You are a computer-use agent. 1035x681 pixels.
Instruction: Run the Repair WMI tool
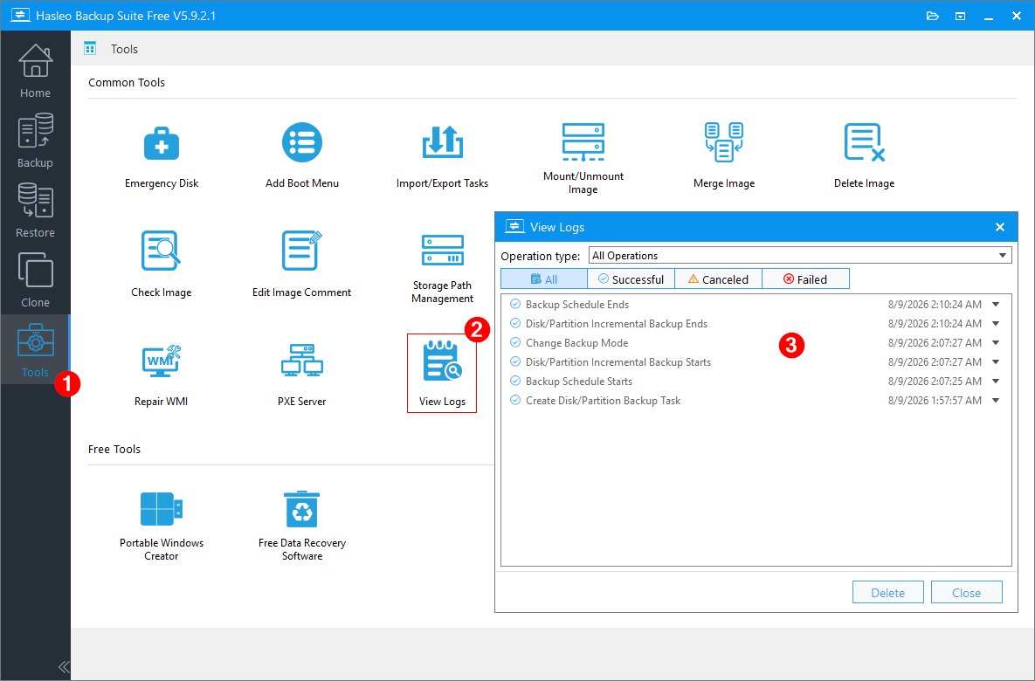point(161,375)
